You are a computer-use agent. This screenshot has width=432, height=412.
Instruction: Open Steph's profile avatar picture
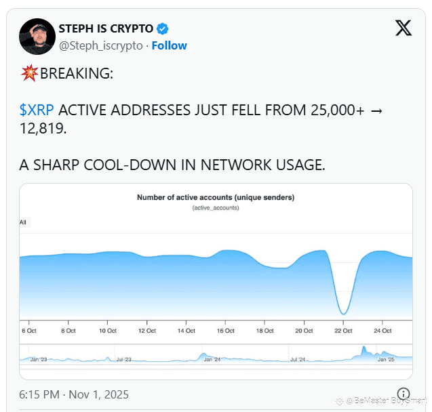tap(37, 36)
